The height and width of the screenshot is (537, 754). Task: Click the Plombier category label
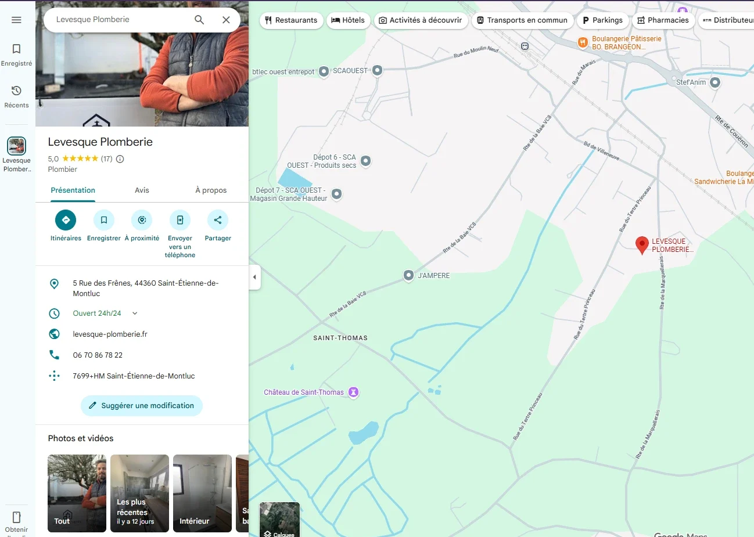point(63,170)
